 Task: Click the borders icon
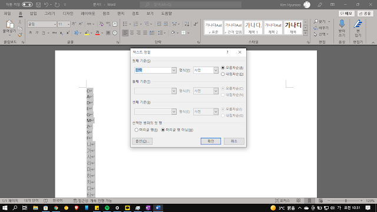tap(183, 33)
